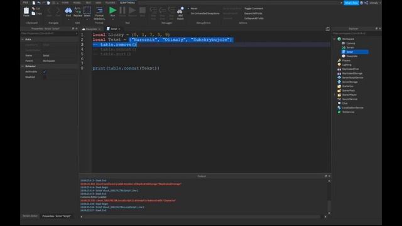
Task: Click the Filter workspace search field
Action: (356, 33)
